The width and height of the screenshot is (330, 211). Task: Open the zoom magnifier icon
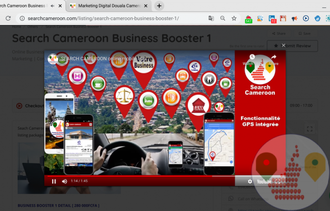tap(222, 18)
